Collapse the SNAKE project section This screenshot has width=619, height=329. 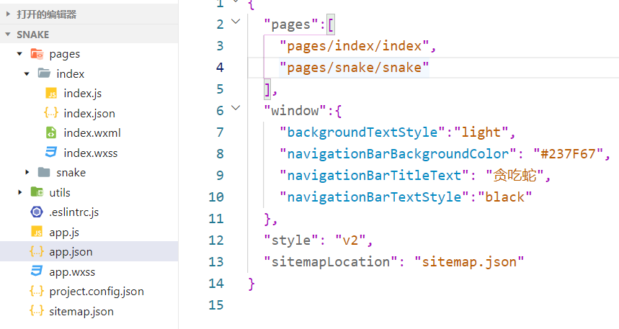click(8, 35)
